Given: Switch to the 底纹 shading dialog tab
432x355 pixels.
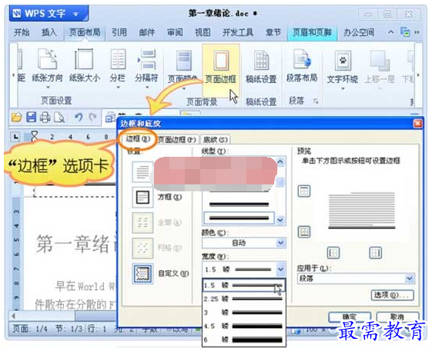Looking at the screenshot, I should [x=215, y=140].
